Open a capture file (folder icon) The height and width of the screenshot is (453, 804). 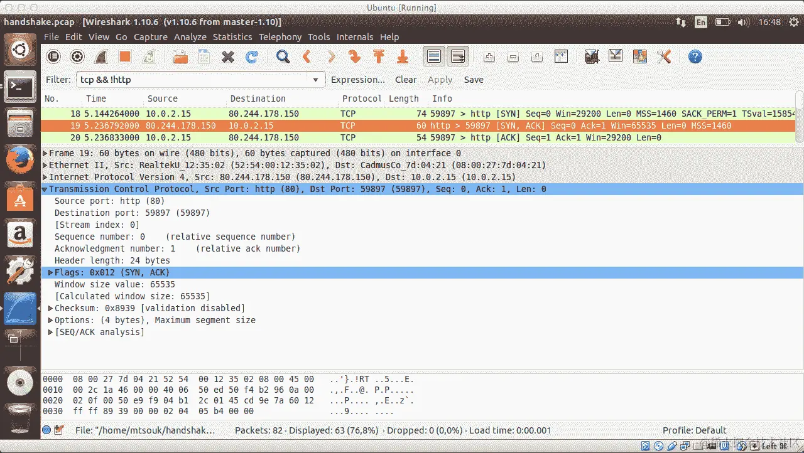(180, 57)
